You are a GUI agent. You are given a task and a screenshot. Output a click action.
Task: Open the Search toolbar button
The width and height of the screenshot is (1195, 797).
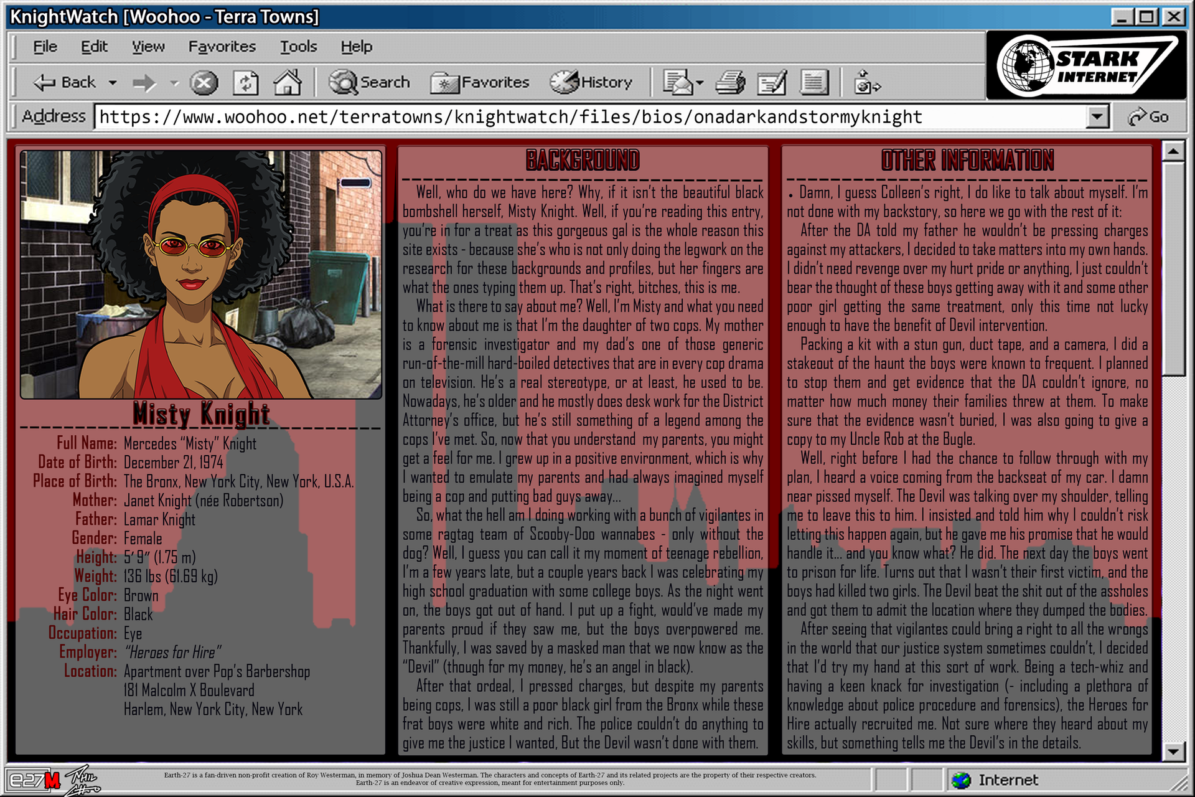(x=369, y=82)
